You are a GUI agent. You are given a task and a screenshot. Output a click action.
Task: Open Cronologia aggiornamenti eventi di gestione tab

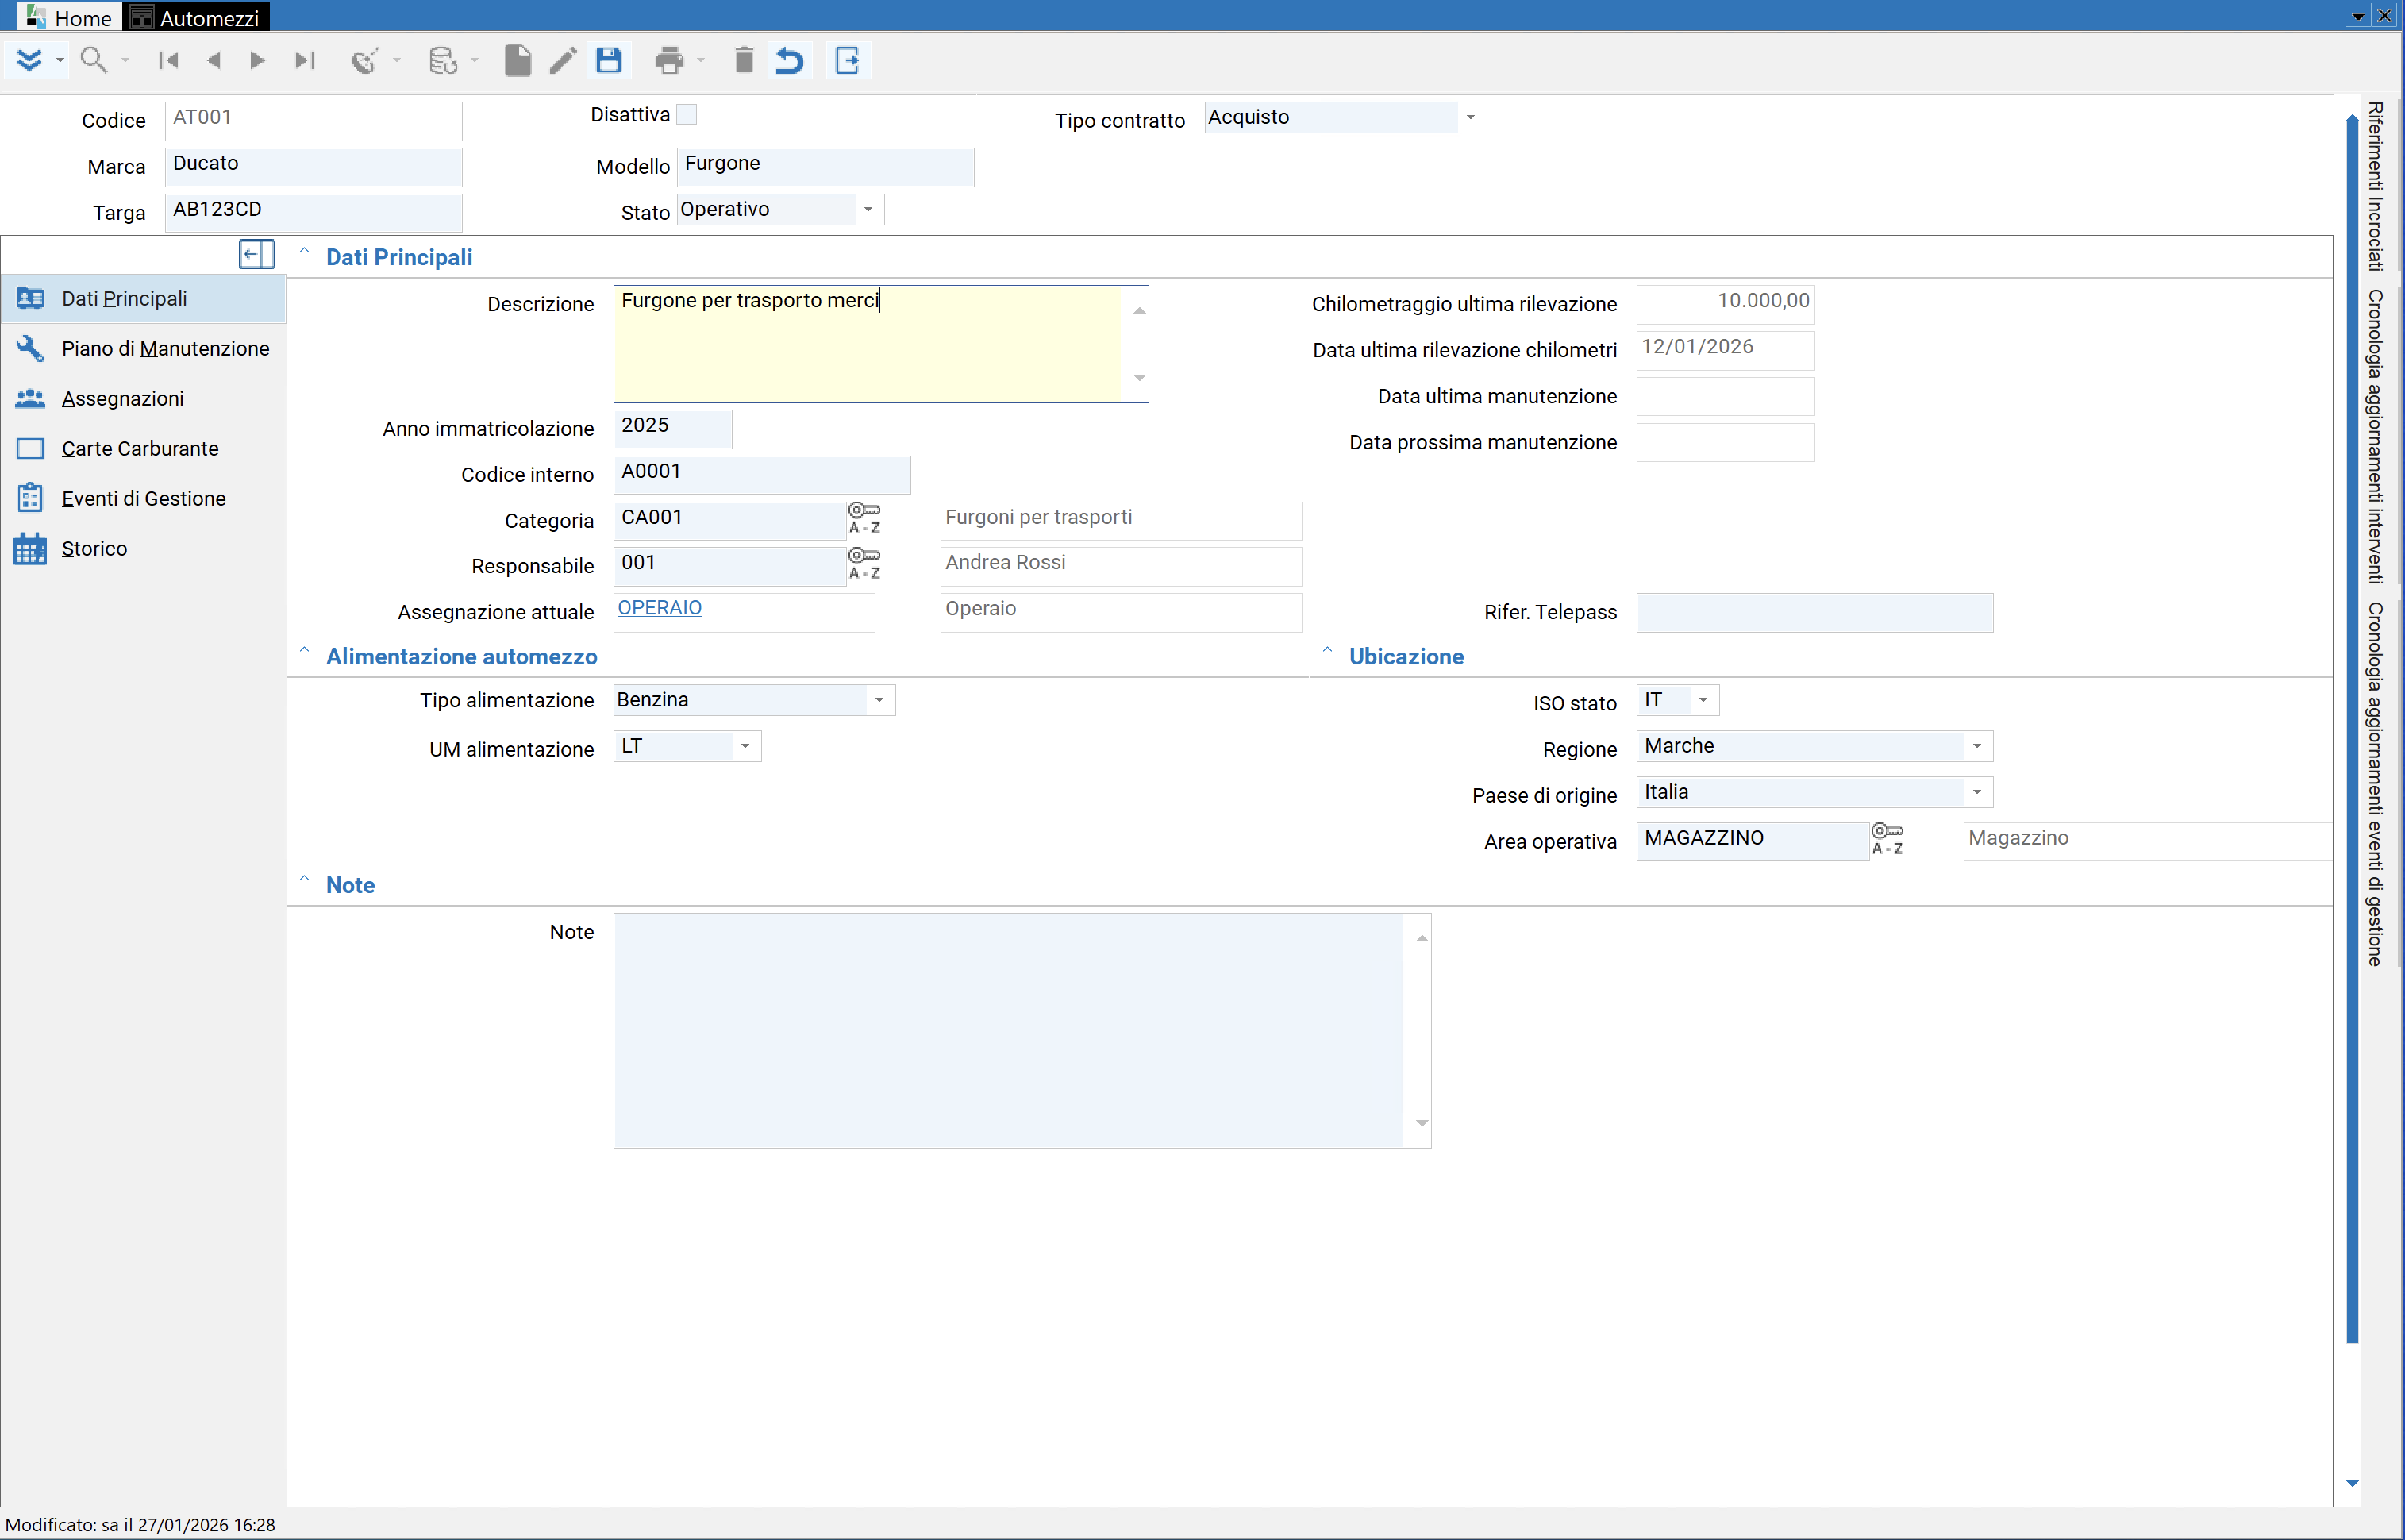(2375, 784)
